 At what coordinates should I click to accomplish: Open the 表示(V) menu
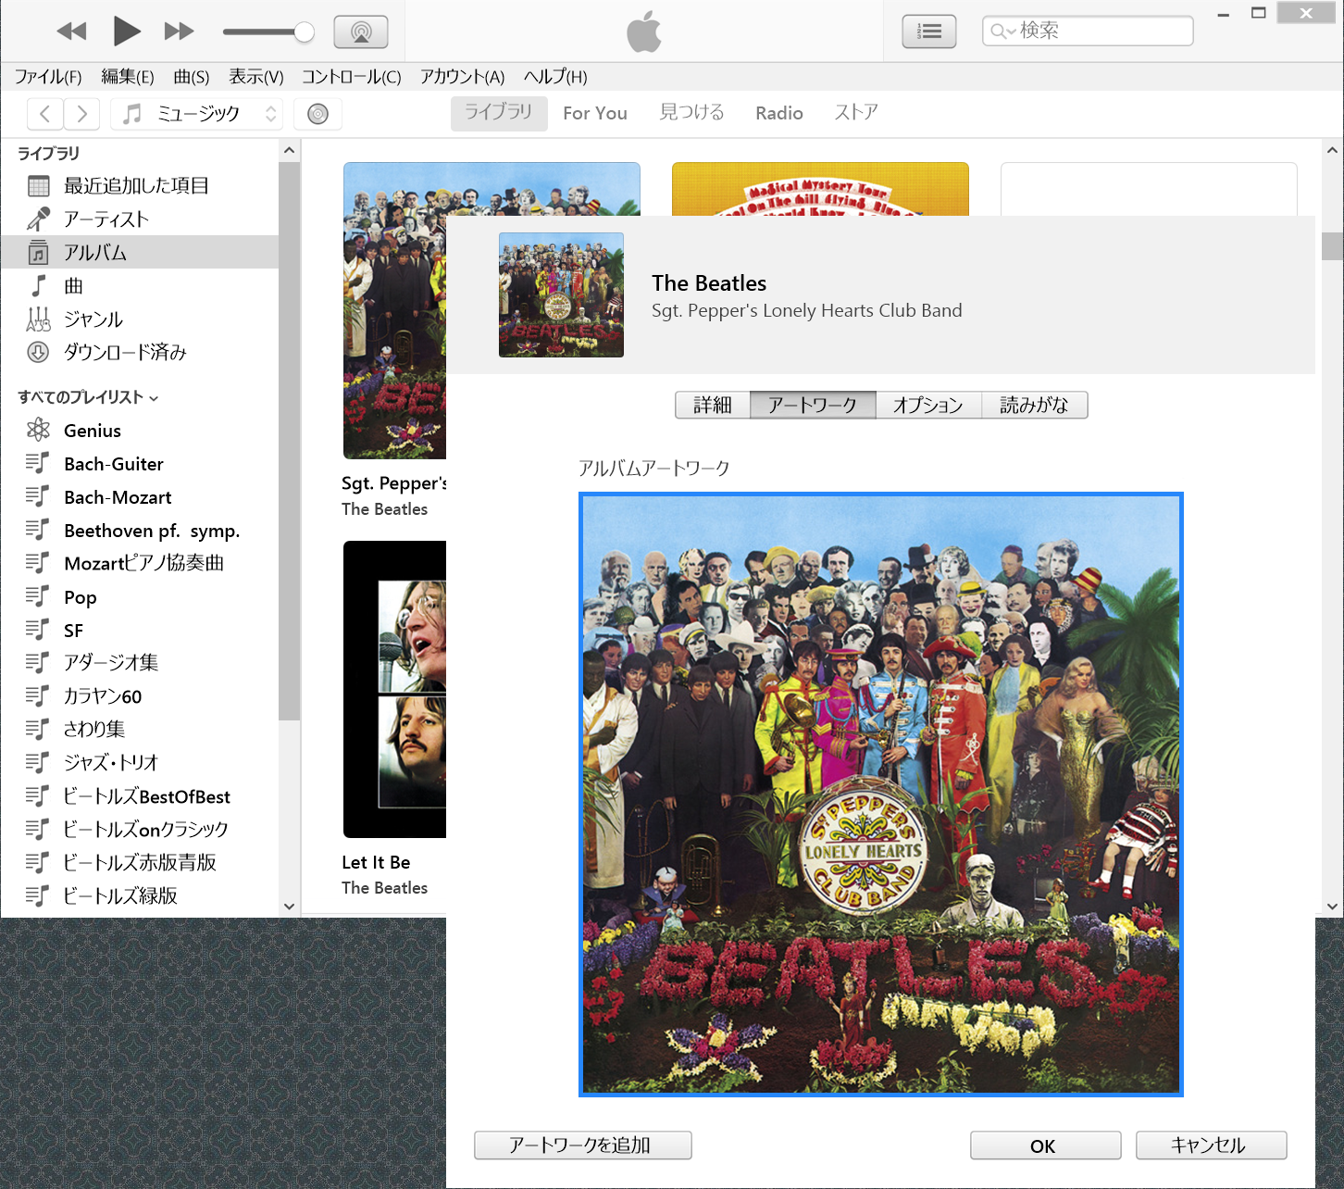[256, 77]
